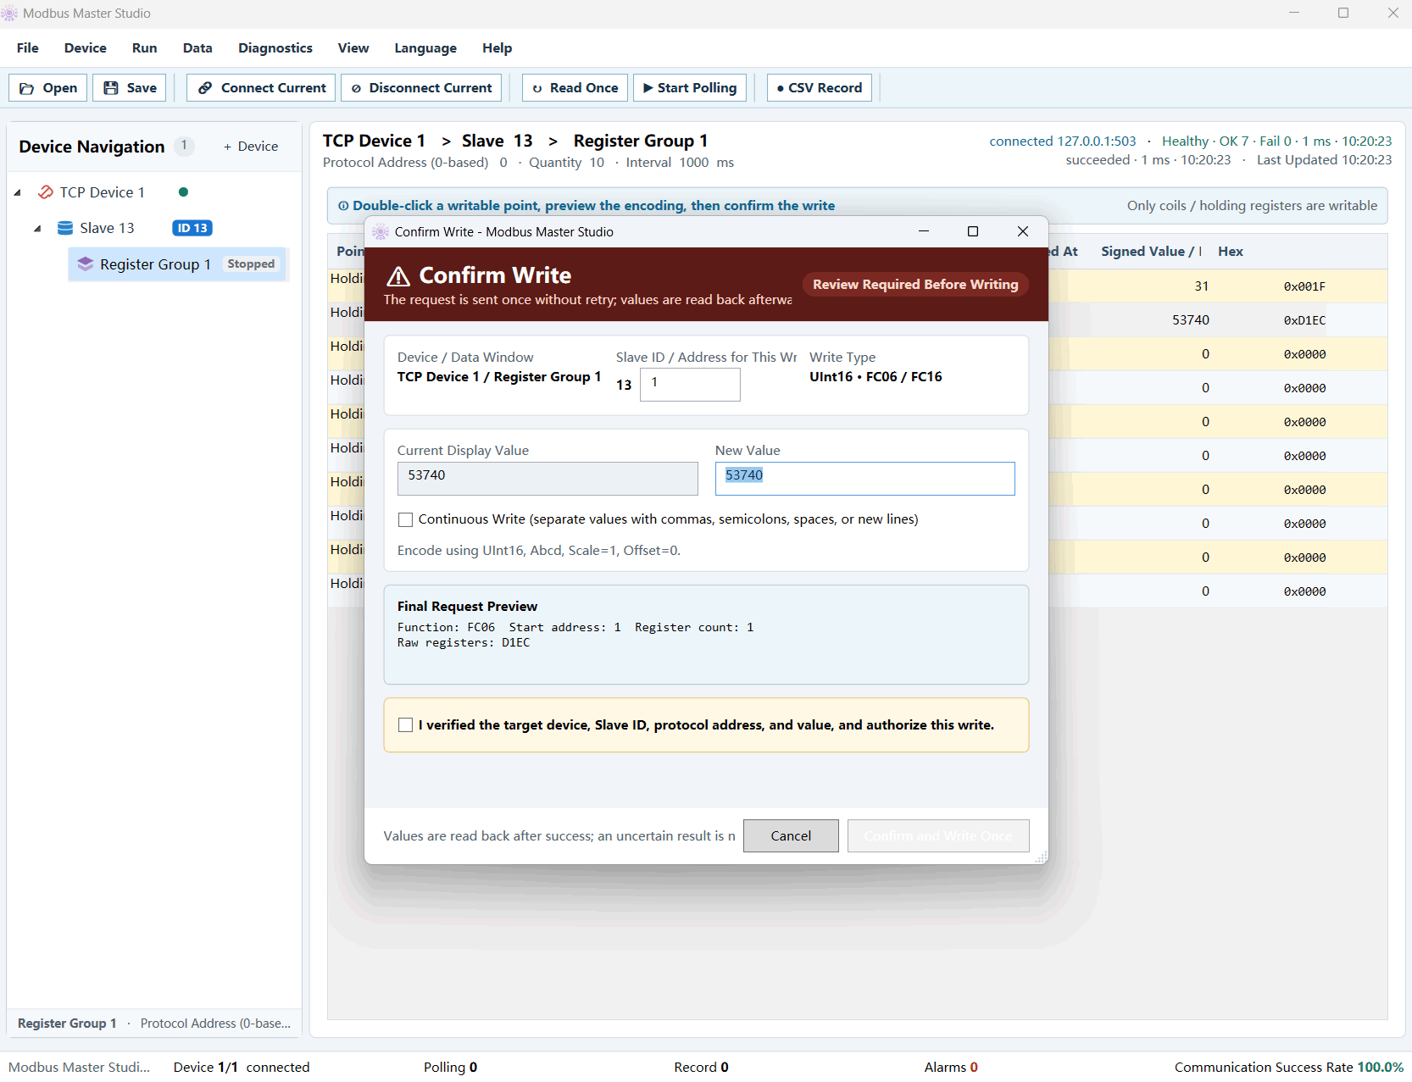Enable the Continuous Write checkbox
1412x1082 pixels.
point(406,519)
